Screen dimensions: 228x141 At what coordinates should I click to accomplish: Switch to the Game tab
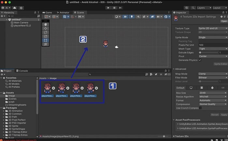click(x=48, y=12)
